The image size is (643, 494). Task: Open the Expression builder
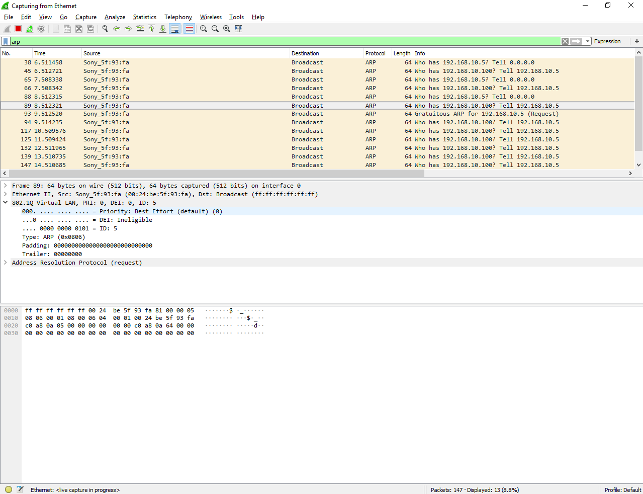[x=610, y=41]
